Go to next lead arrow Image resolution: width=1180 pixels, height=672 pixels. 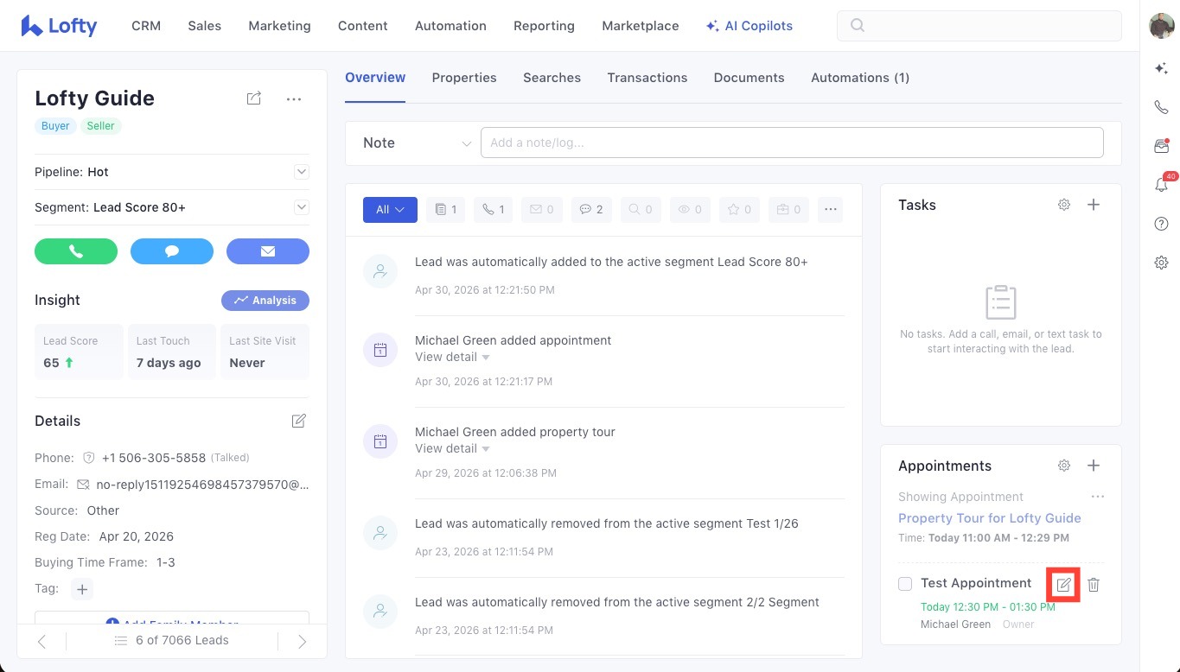click(x=302, y=641)
